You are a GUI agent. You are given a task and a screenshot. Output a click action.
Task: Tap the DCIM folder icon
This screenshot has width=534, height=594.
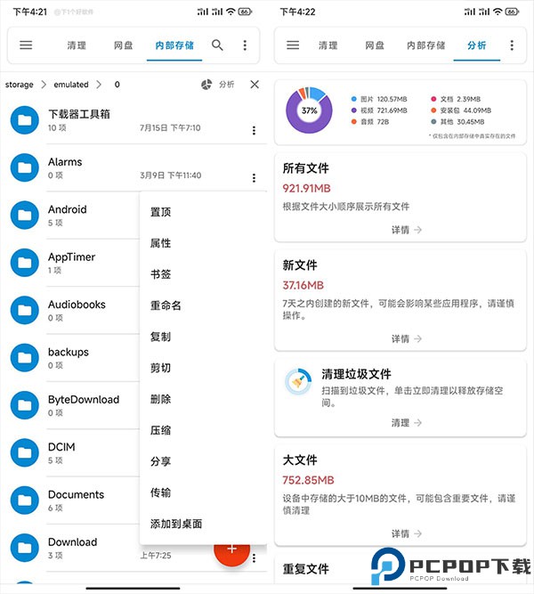coord(25,452)
